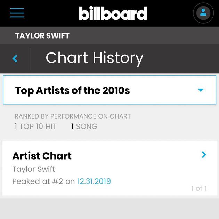Click the Peaked at #2 text

pyautogui.click(x=38, y=181)
